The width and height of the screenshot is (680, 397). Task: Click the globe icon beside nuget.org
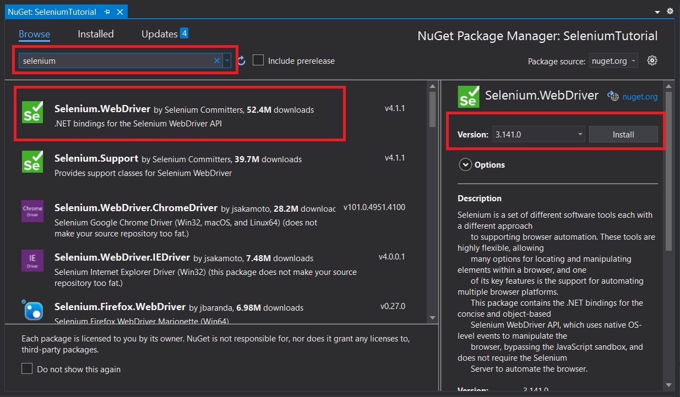click(x=613, y=96)
